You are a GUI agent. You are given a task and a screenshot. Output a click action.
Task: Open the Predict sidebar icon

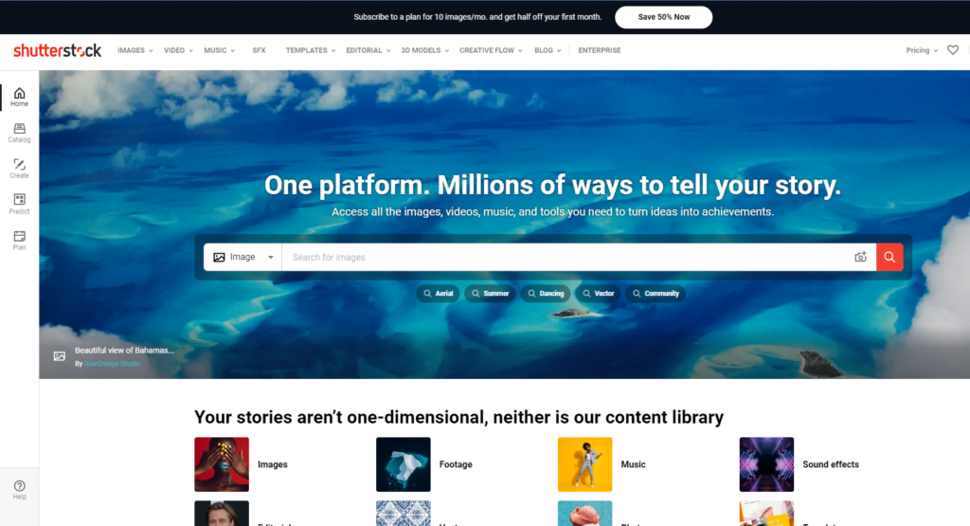[x=19, y=204]
